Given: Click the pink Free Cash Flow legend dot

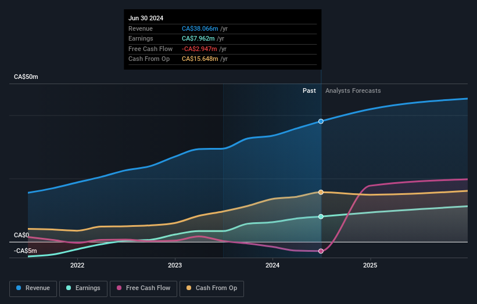Looking at the screenshot, I should (x=119, y=288).
